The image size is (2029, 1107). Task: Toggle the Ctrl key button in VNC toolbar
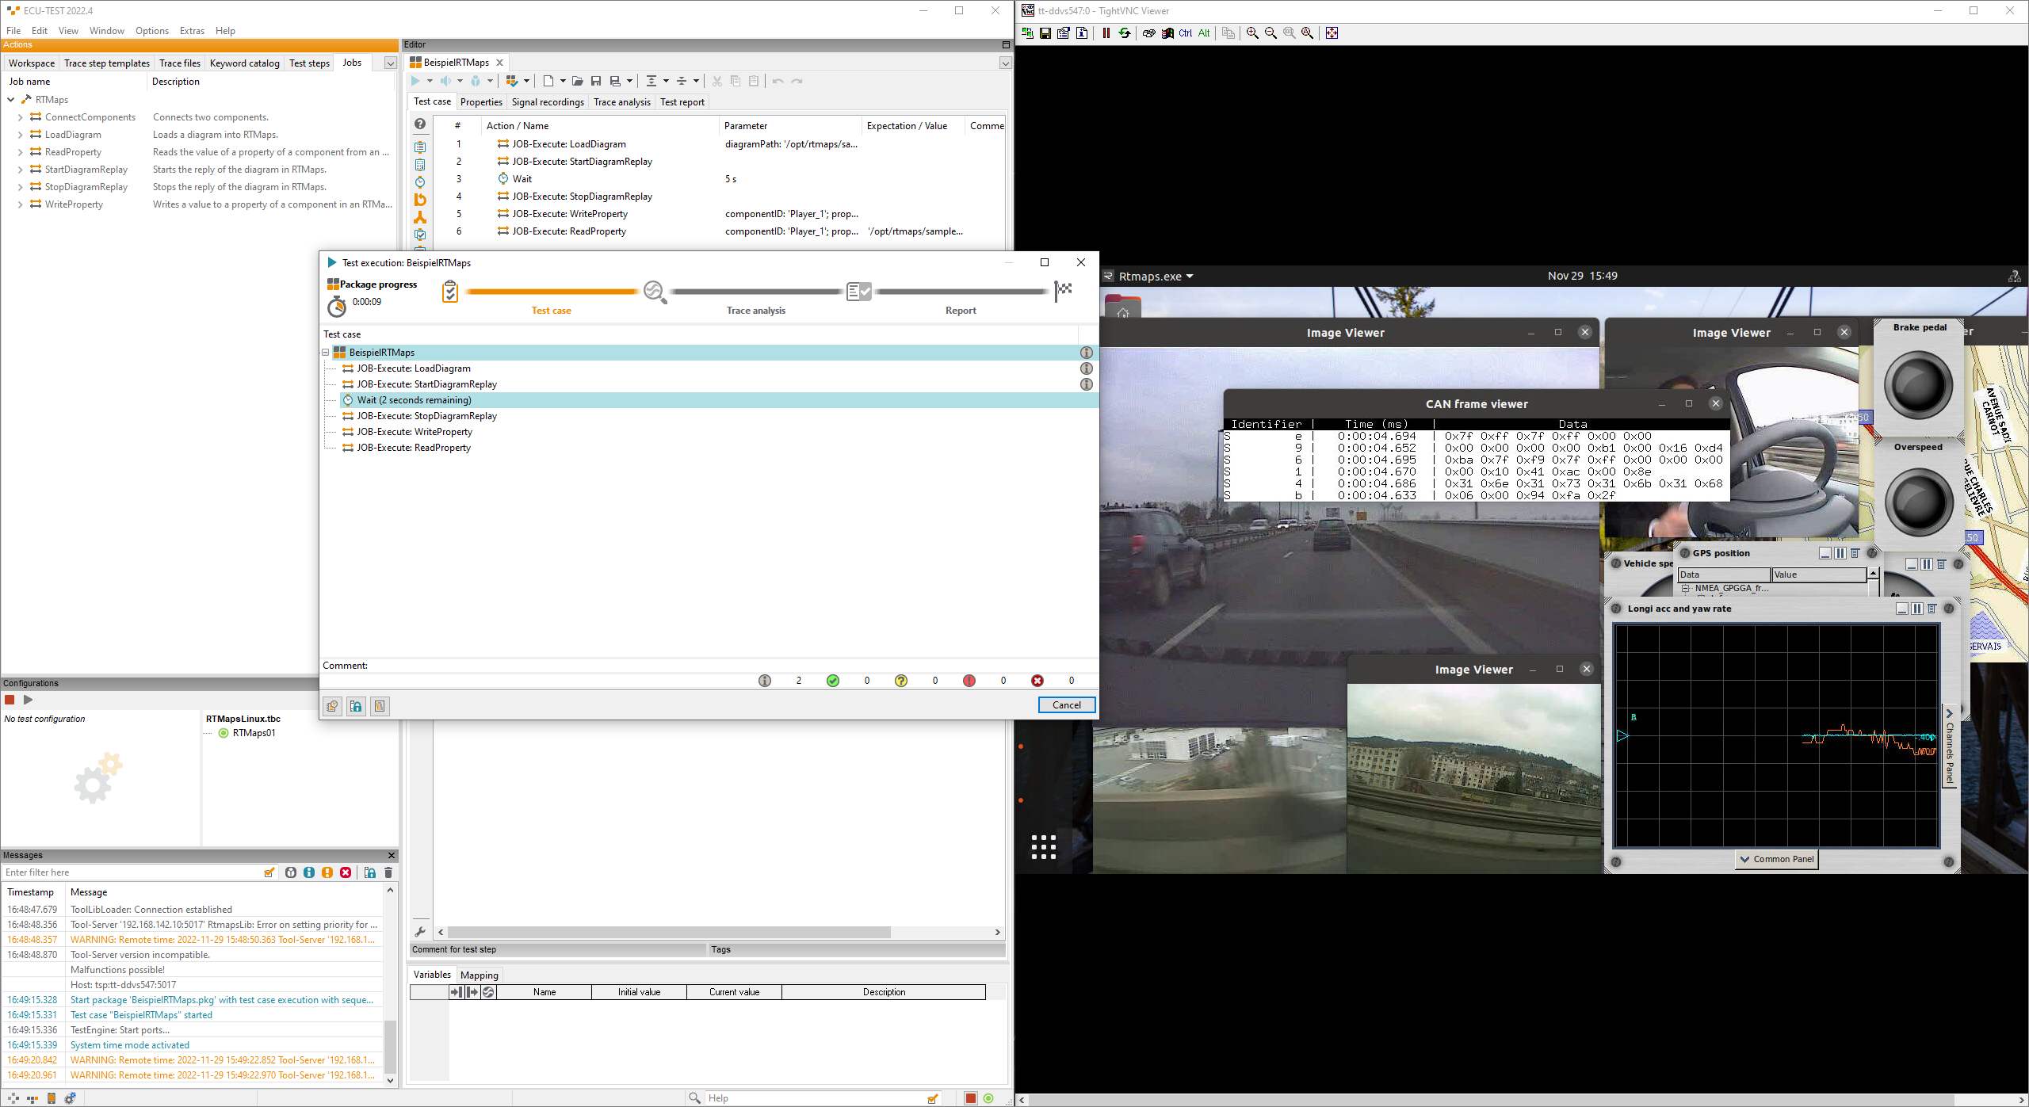tap(1185, 33)
